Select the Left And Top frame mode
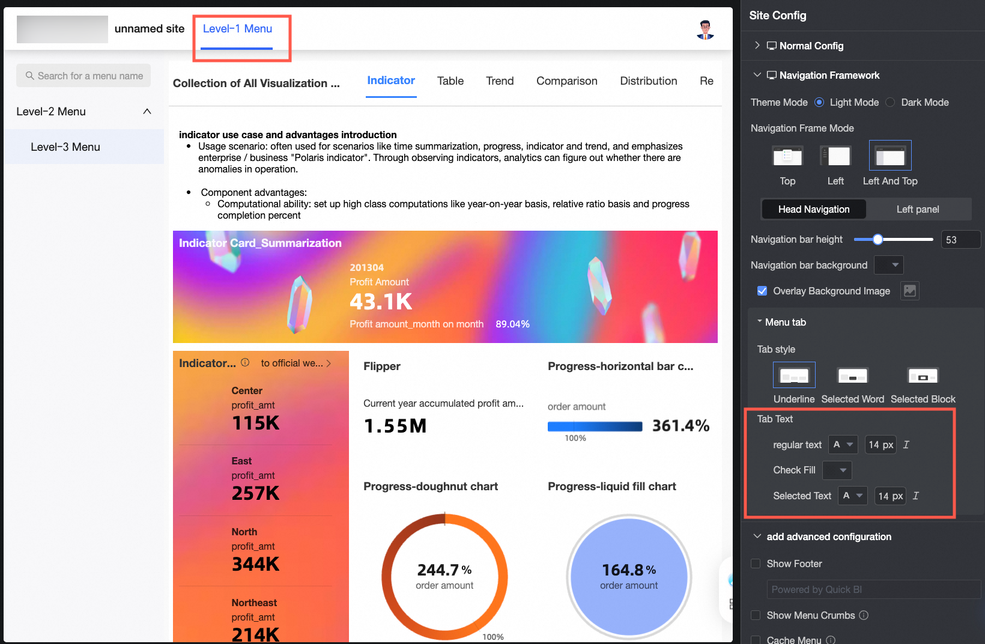Viewport: 985px width, 644px height. click(x=890, y=156)
